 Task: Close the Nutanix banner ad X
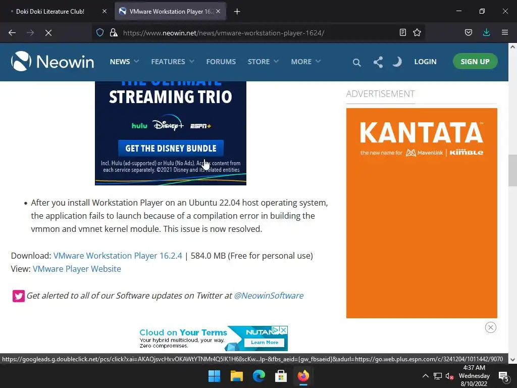point(283,330)
